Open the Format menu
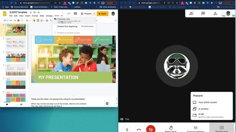The height and width of the screenshot is (132, 236). pyautogui.click(x=35, y=16)
